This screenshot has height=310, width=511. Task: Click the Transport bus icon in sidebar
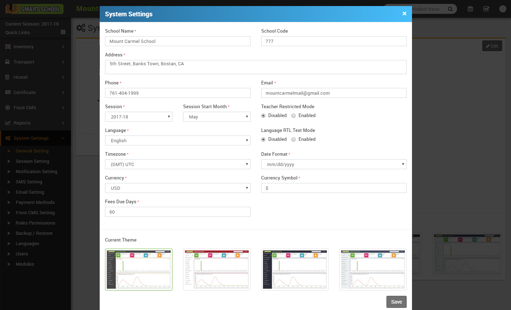click(x=7, y=62)
